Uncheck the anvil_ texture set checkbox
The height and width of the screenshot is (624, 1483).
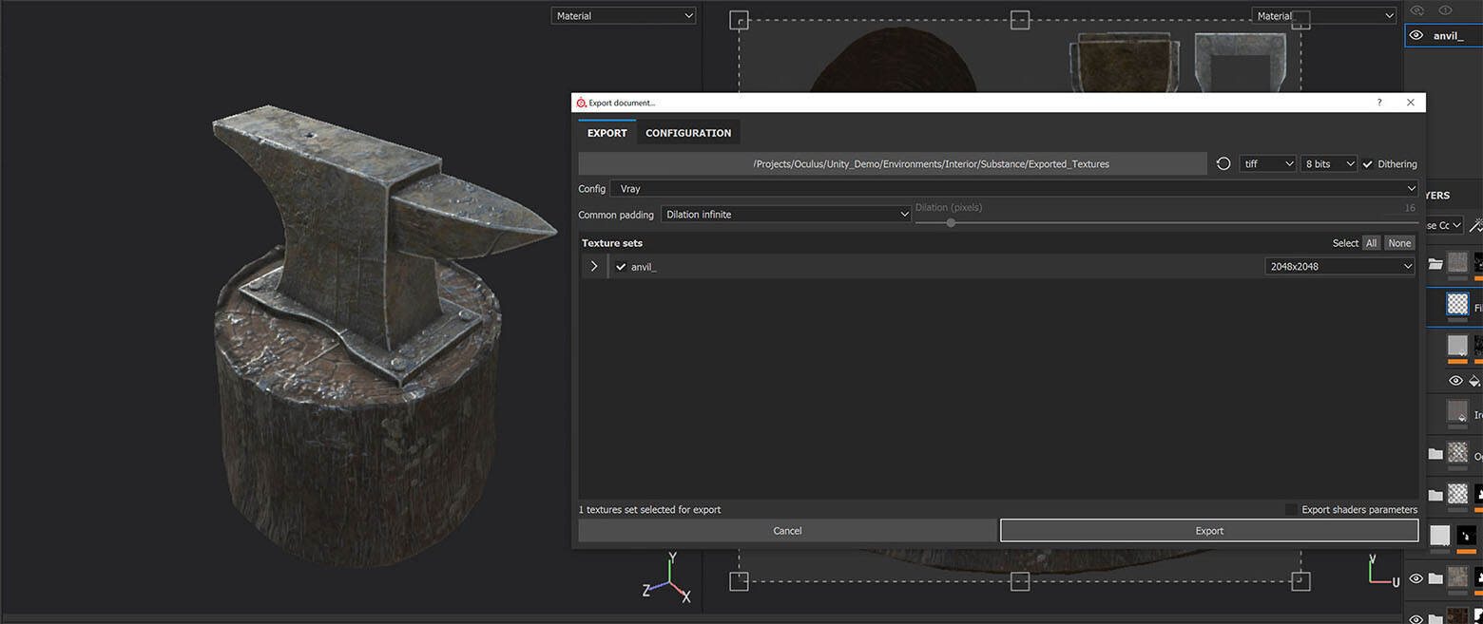point(621,267)
